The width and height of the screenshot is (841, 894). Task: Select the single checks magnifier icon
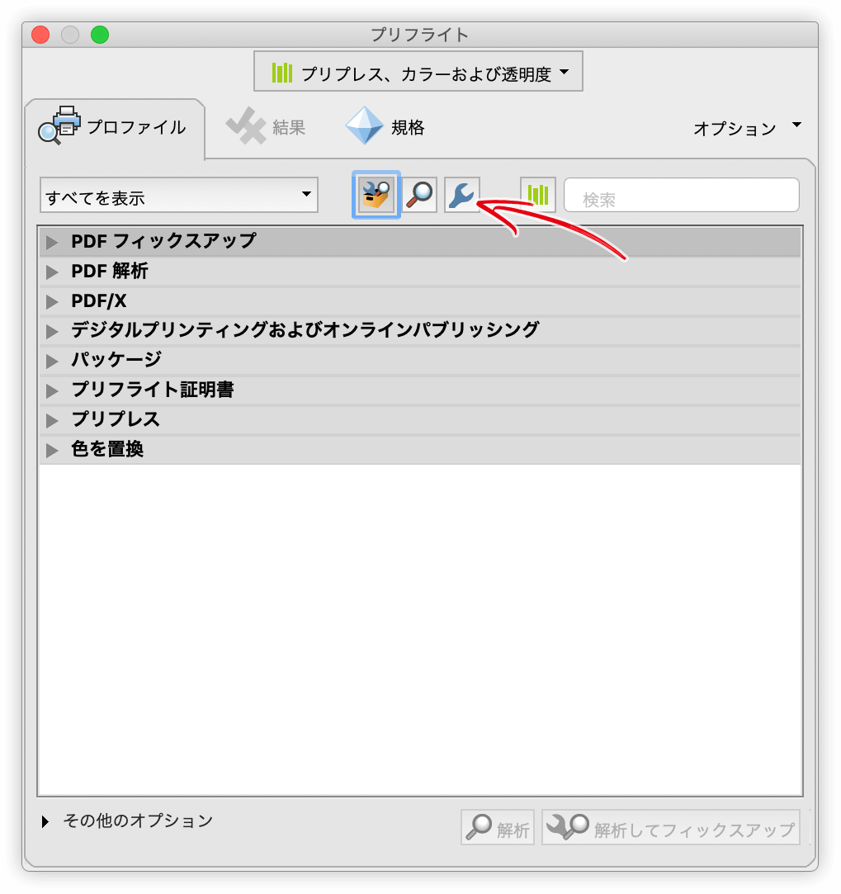tap(419, 195)
